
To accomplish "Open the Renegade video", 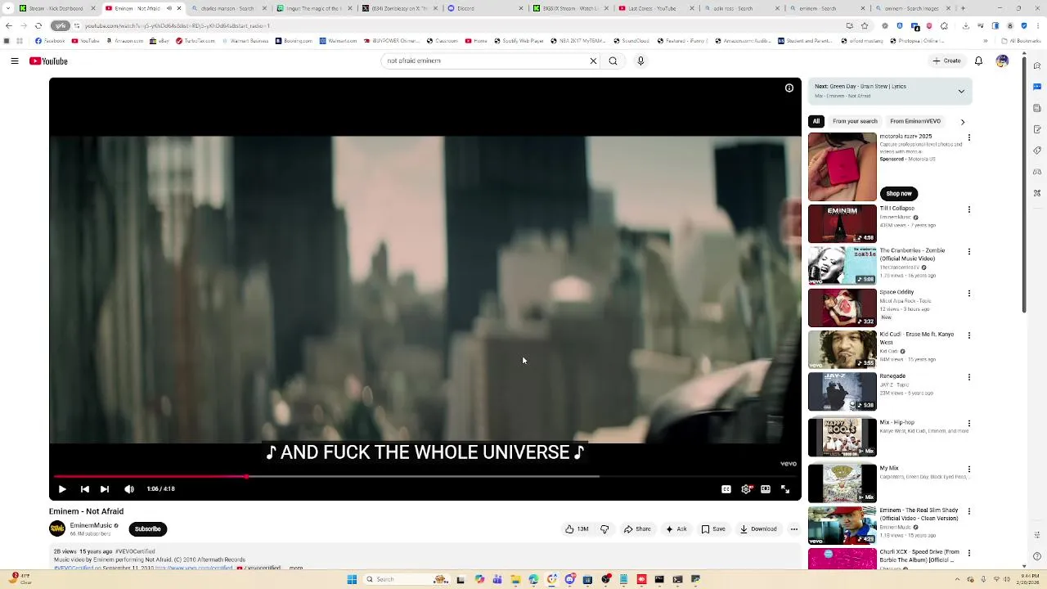I will tap(842, 392).
